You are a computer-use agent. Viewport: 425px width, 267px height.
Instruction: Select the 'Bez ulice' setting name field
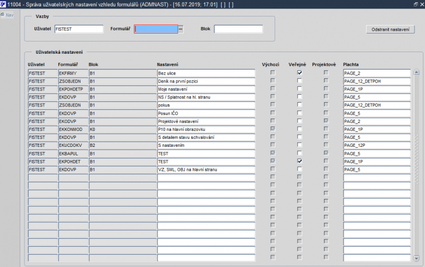(206, 73)
